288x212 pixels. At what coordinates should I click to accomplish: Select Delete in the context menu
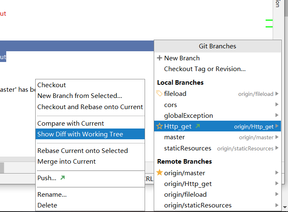tap(90, 205)
